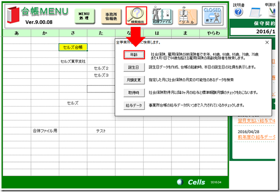Click the 検索抽出 magnifier icon

coord(136,16)
